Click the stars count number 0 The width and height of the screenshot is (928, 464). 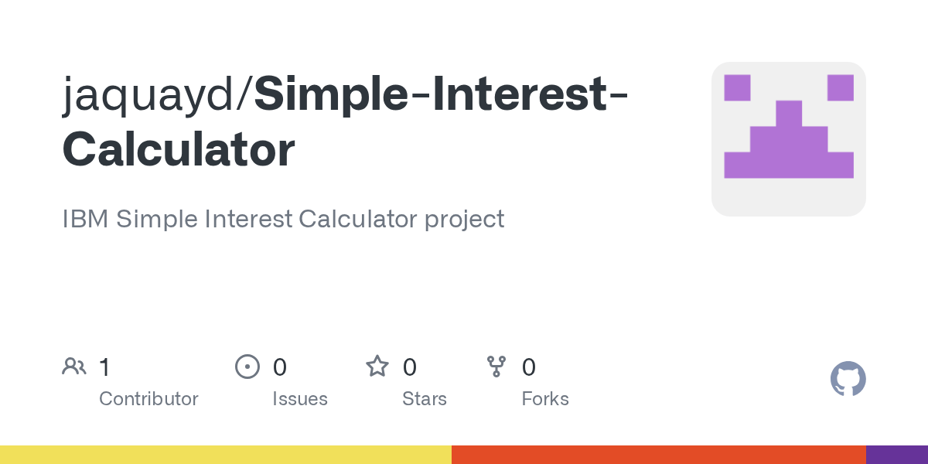(410, 367)
